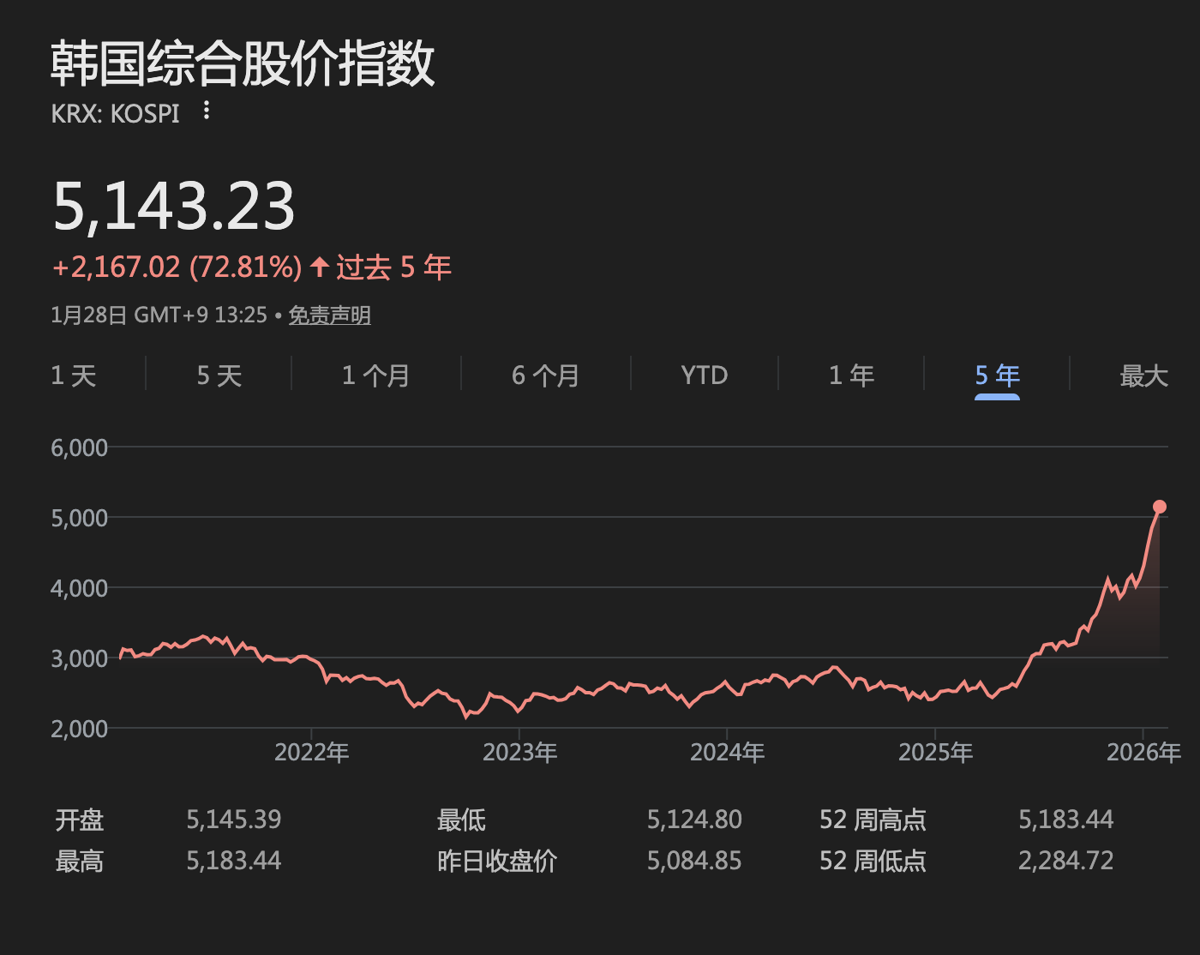The image size is (1200, 955).
Task: Click the upward arrow next to 72.81%
Action: (320, 267)
